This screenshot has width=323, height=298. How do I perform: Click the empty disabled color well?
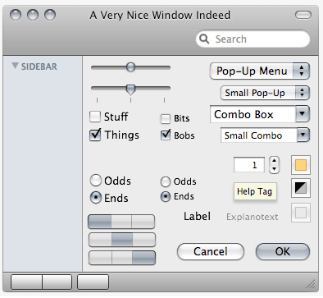click(x=301, y=213)
